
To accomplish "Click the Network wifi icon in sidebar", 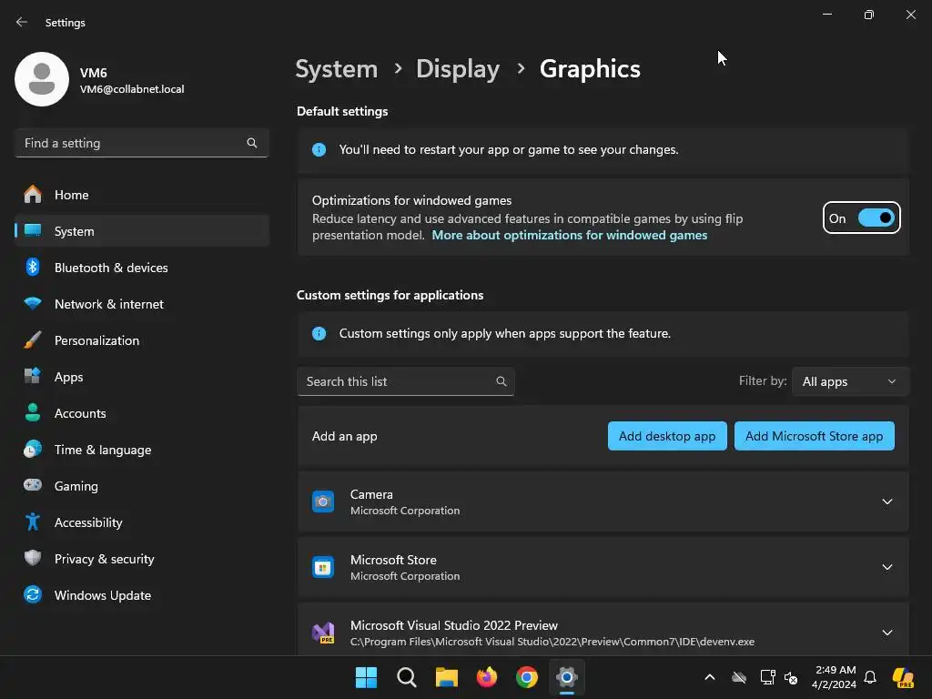I will coord(33,304).
